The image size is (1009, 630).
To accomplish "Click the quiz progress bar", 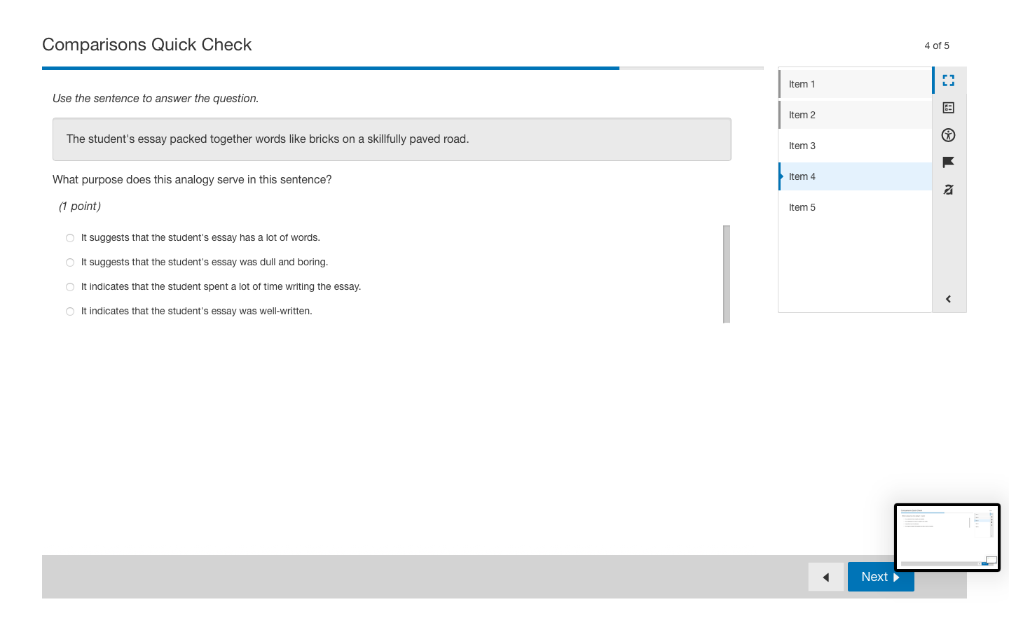I will click(403, 68).
